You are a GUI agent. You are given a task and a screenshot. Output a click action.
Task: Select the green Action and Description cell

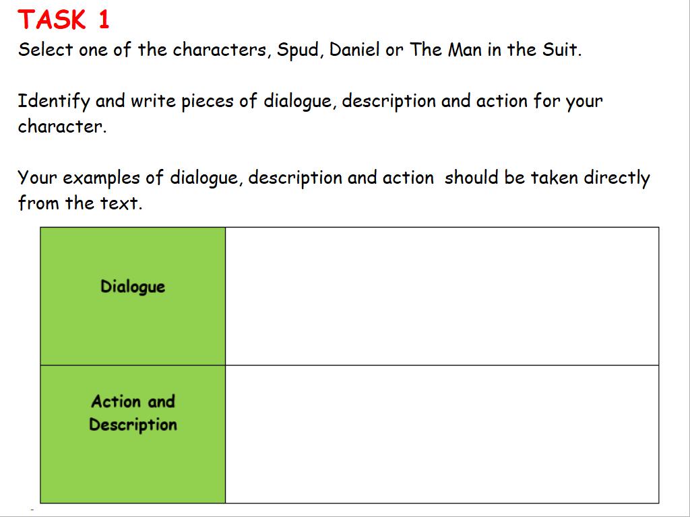click(133, 471)
